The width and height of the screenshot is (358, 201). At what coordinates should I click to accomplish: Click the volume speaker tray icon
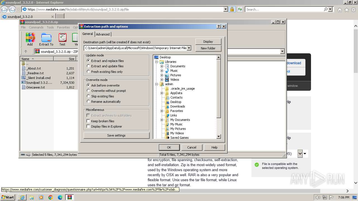click(318, 197)
